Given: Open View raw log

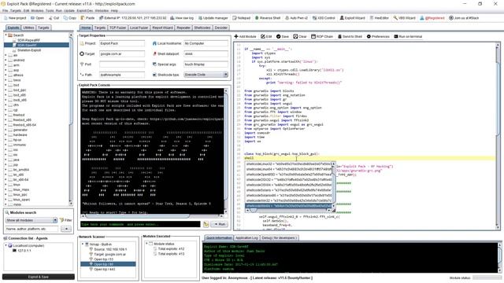Looking at the screenshot, I should [x=182, y=18].
